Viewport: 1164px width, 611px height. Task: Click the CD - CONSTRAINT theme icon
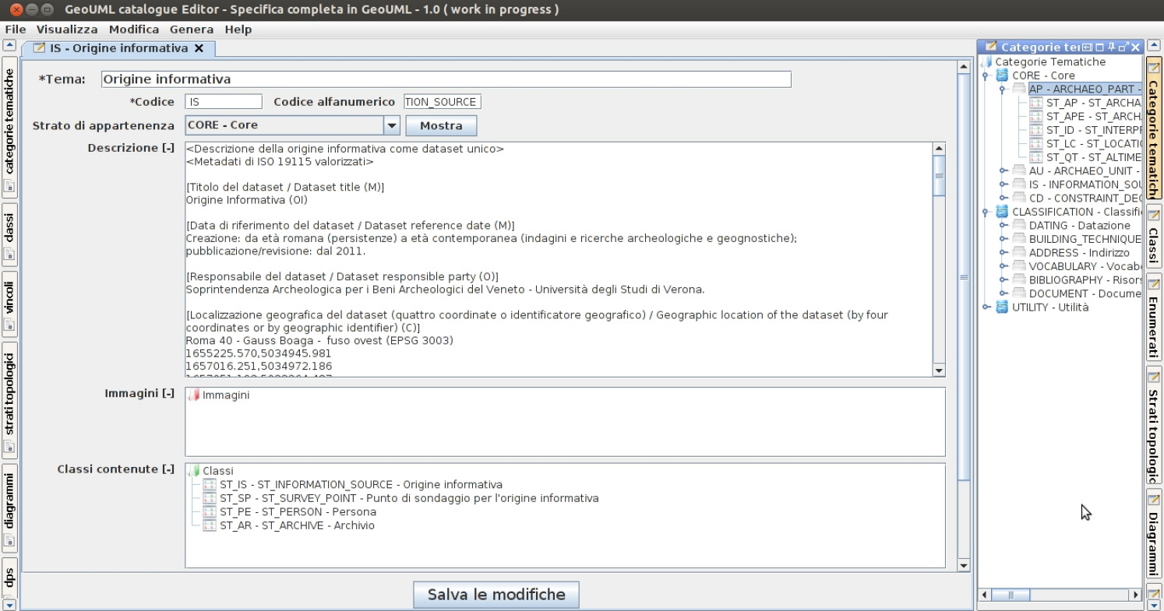[1019, 198]
